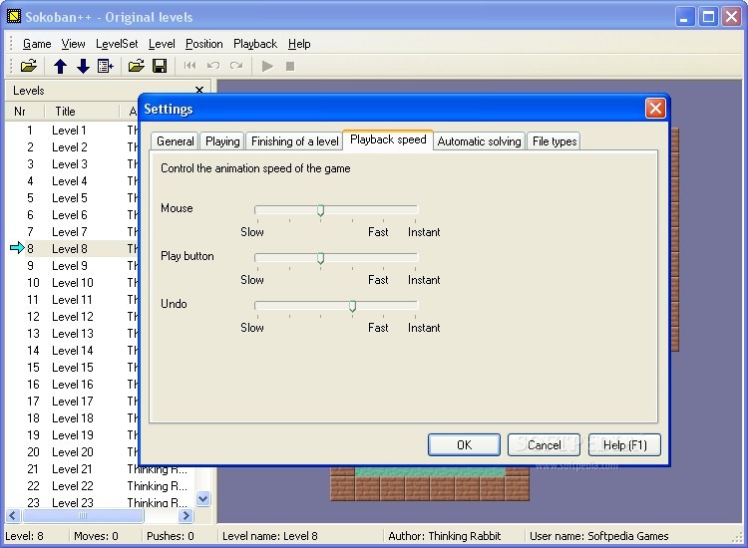
Task: Click the Undo speed slider thumb
Action: point(352,306)
